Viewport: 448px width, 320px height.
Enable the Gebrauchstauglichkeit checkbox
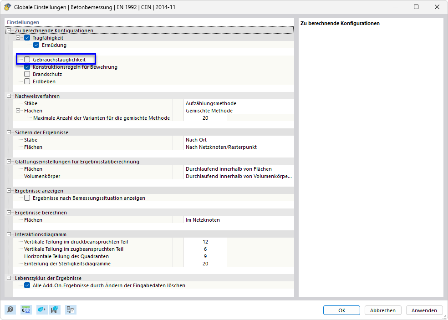coord(27,60)
